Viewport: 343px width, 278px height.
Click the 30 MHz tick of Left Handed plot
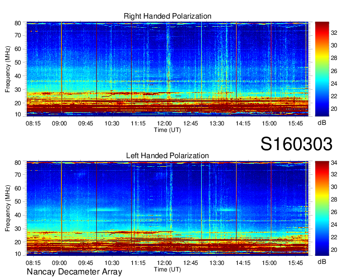(x=18, y=229)
